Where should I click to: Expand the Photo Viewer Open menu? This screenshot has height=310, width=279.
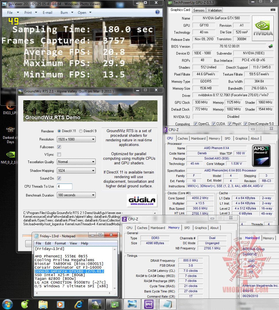(84, 12)
